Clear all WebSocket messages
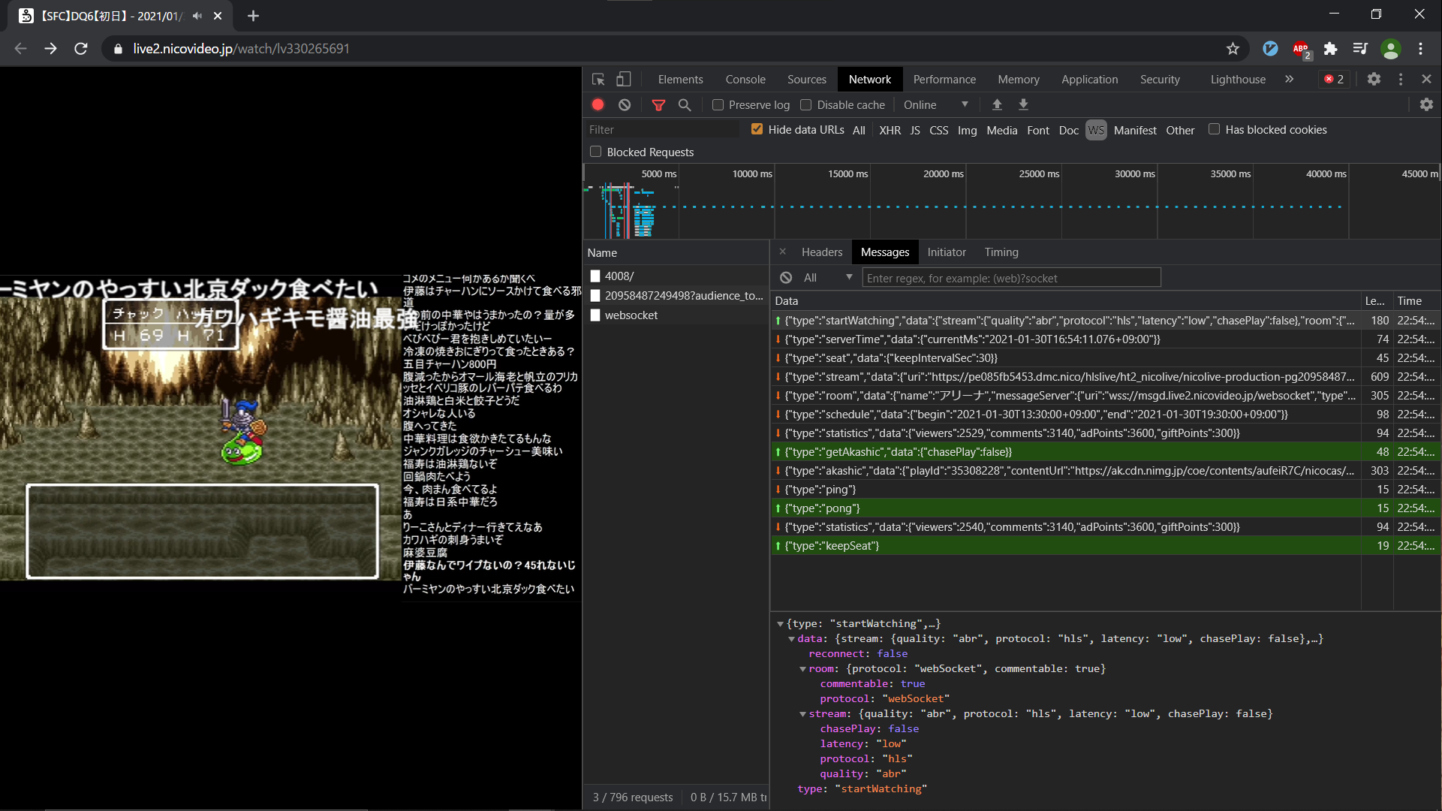Image resolution: width=1442 pixels, height=811 pixels. (786, 278)
